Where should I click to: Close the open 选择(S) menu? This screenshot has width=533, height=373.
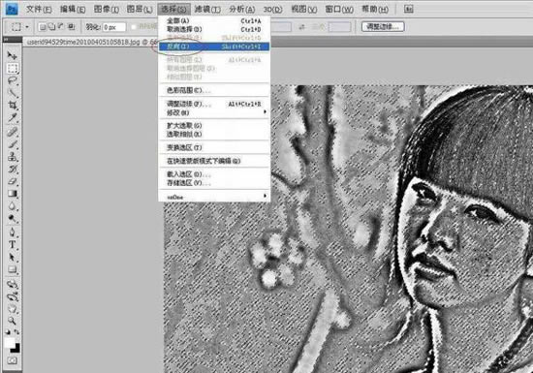pyautogui.click(x=173, y=9)
